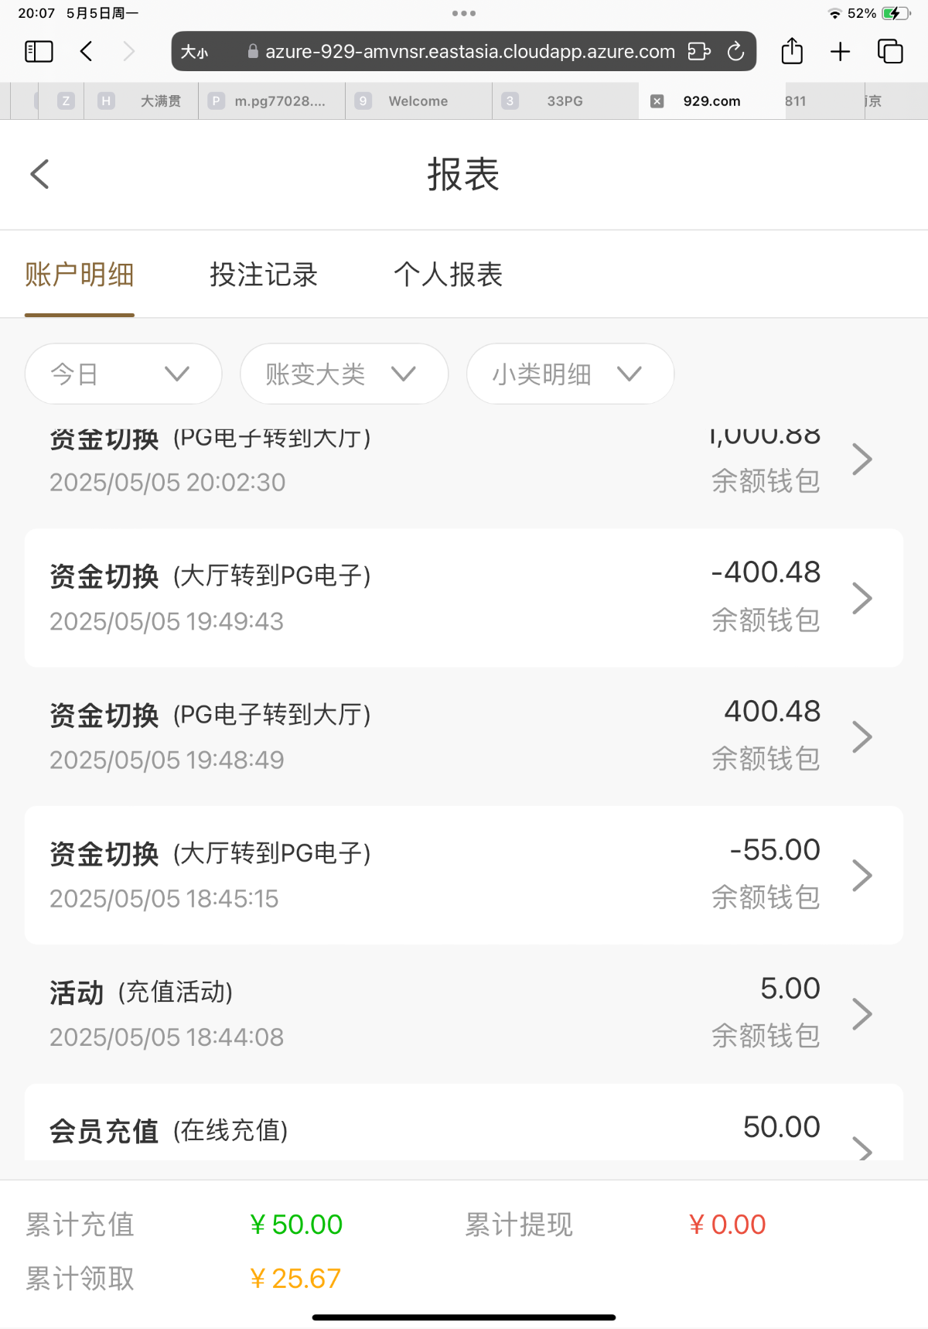Open the 充值活动 5.00 entry details
Viewport: 928px width, 1329px height.
464,1013
